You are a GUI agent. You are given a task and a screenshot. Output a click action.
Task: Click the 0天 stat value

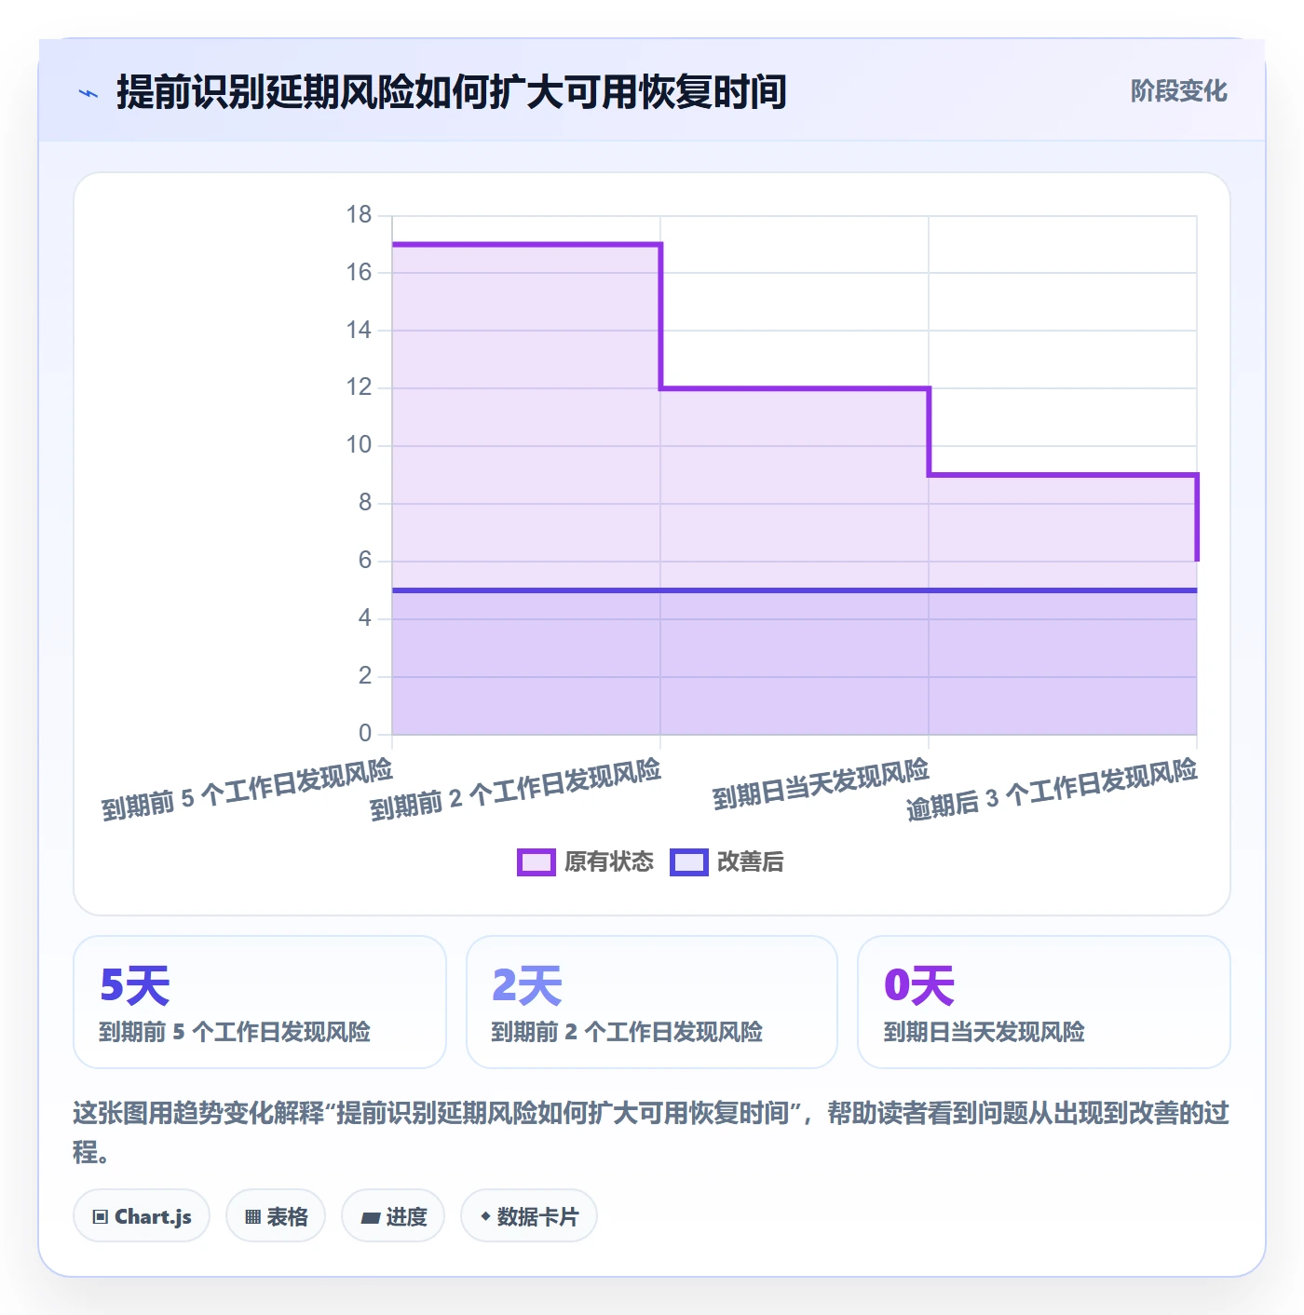point(919,986)
